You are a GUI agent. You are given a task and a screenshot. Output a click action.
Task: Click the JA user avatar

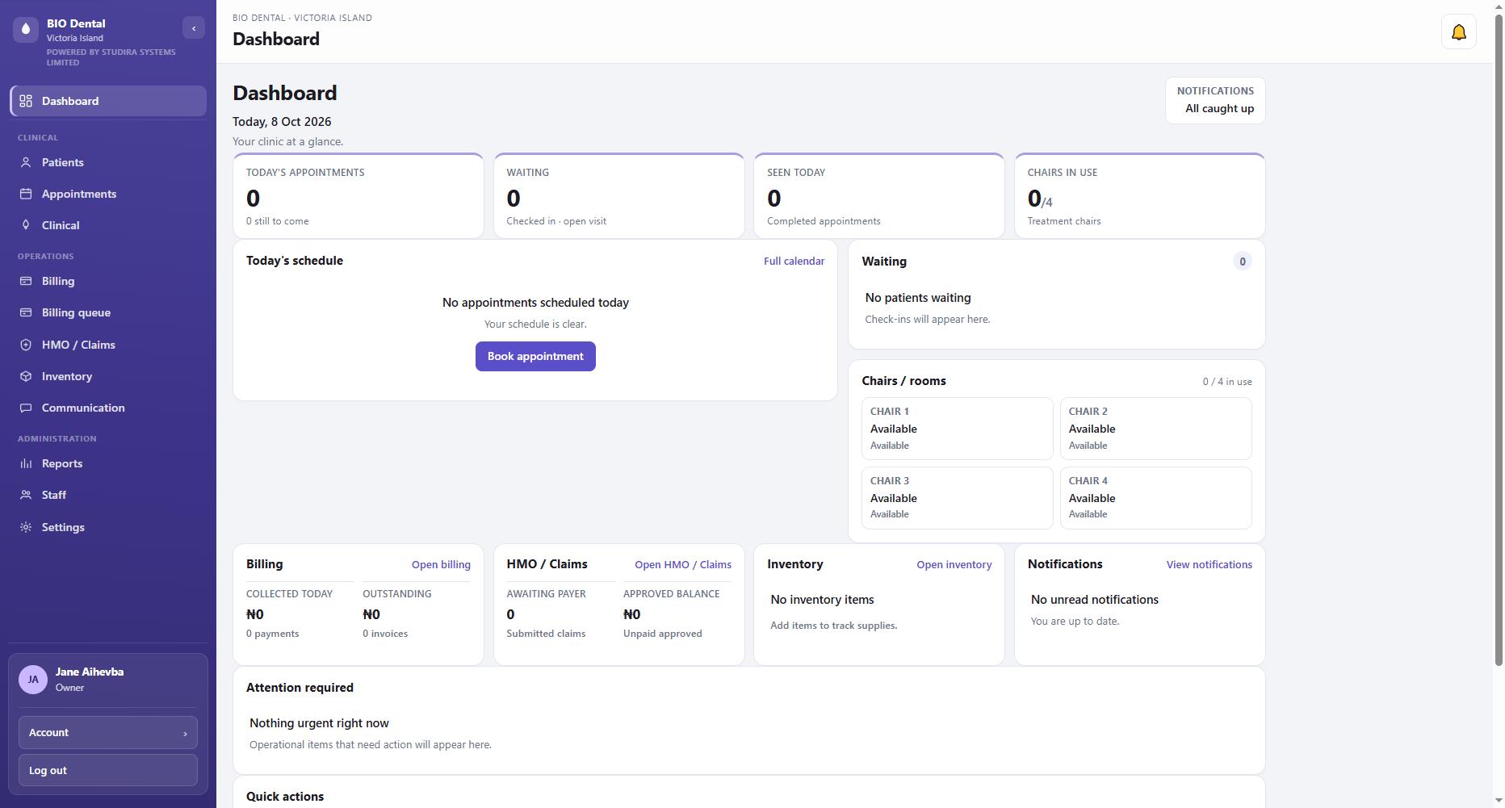[x=33, y=680]
